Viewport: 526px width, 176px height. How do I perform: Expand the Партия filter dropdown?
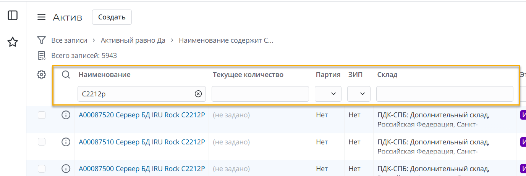click(x=328, y=94)
